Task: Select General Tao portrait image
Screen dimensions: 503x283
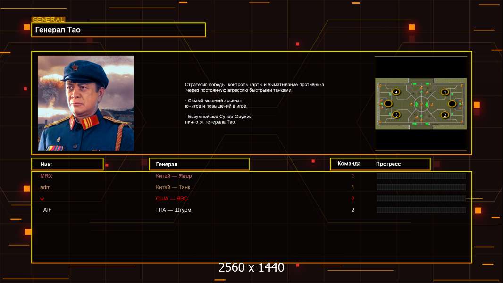Action: click(86, 103)
